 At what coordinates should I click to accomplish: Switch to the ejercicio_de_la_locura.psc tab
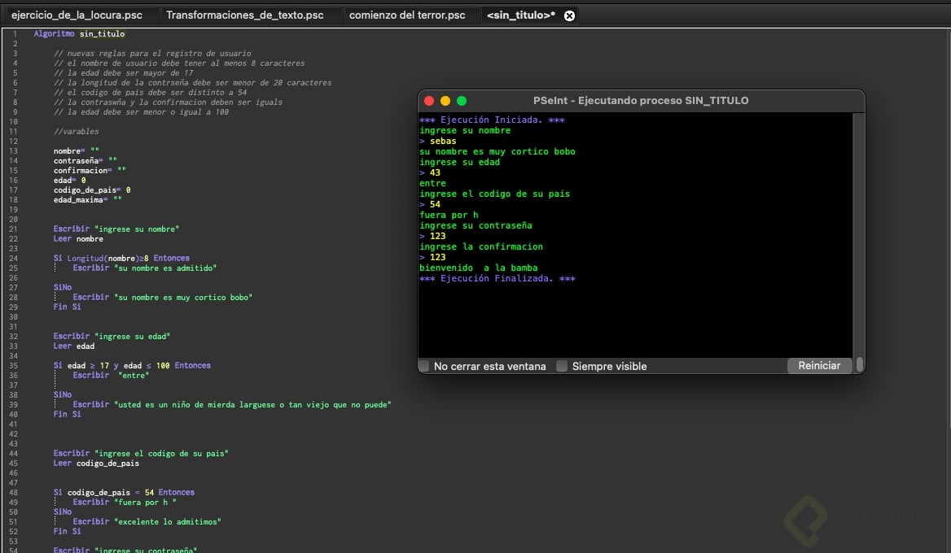click(x=77, y=15)
